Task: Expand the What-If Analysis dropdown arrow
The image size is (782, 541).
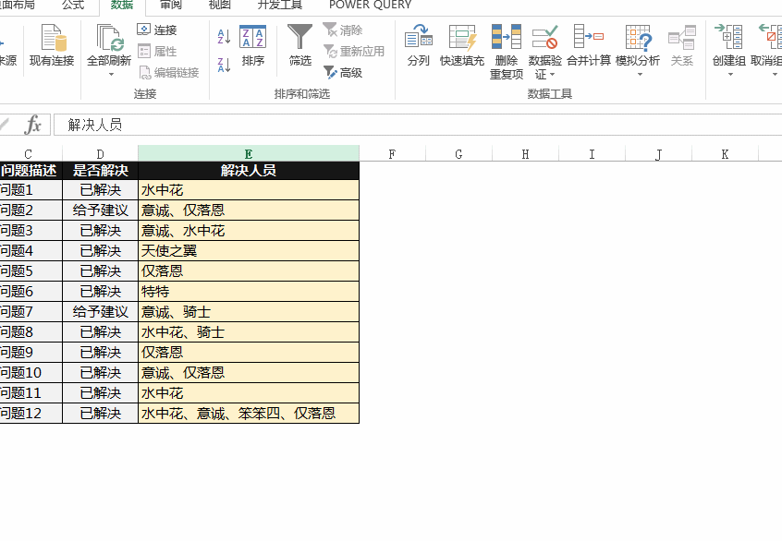Action: [x=640, y=75]
